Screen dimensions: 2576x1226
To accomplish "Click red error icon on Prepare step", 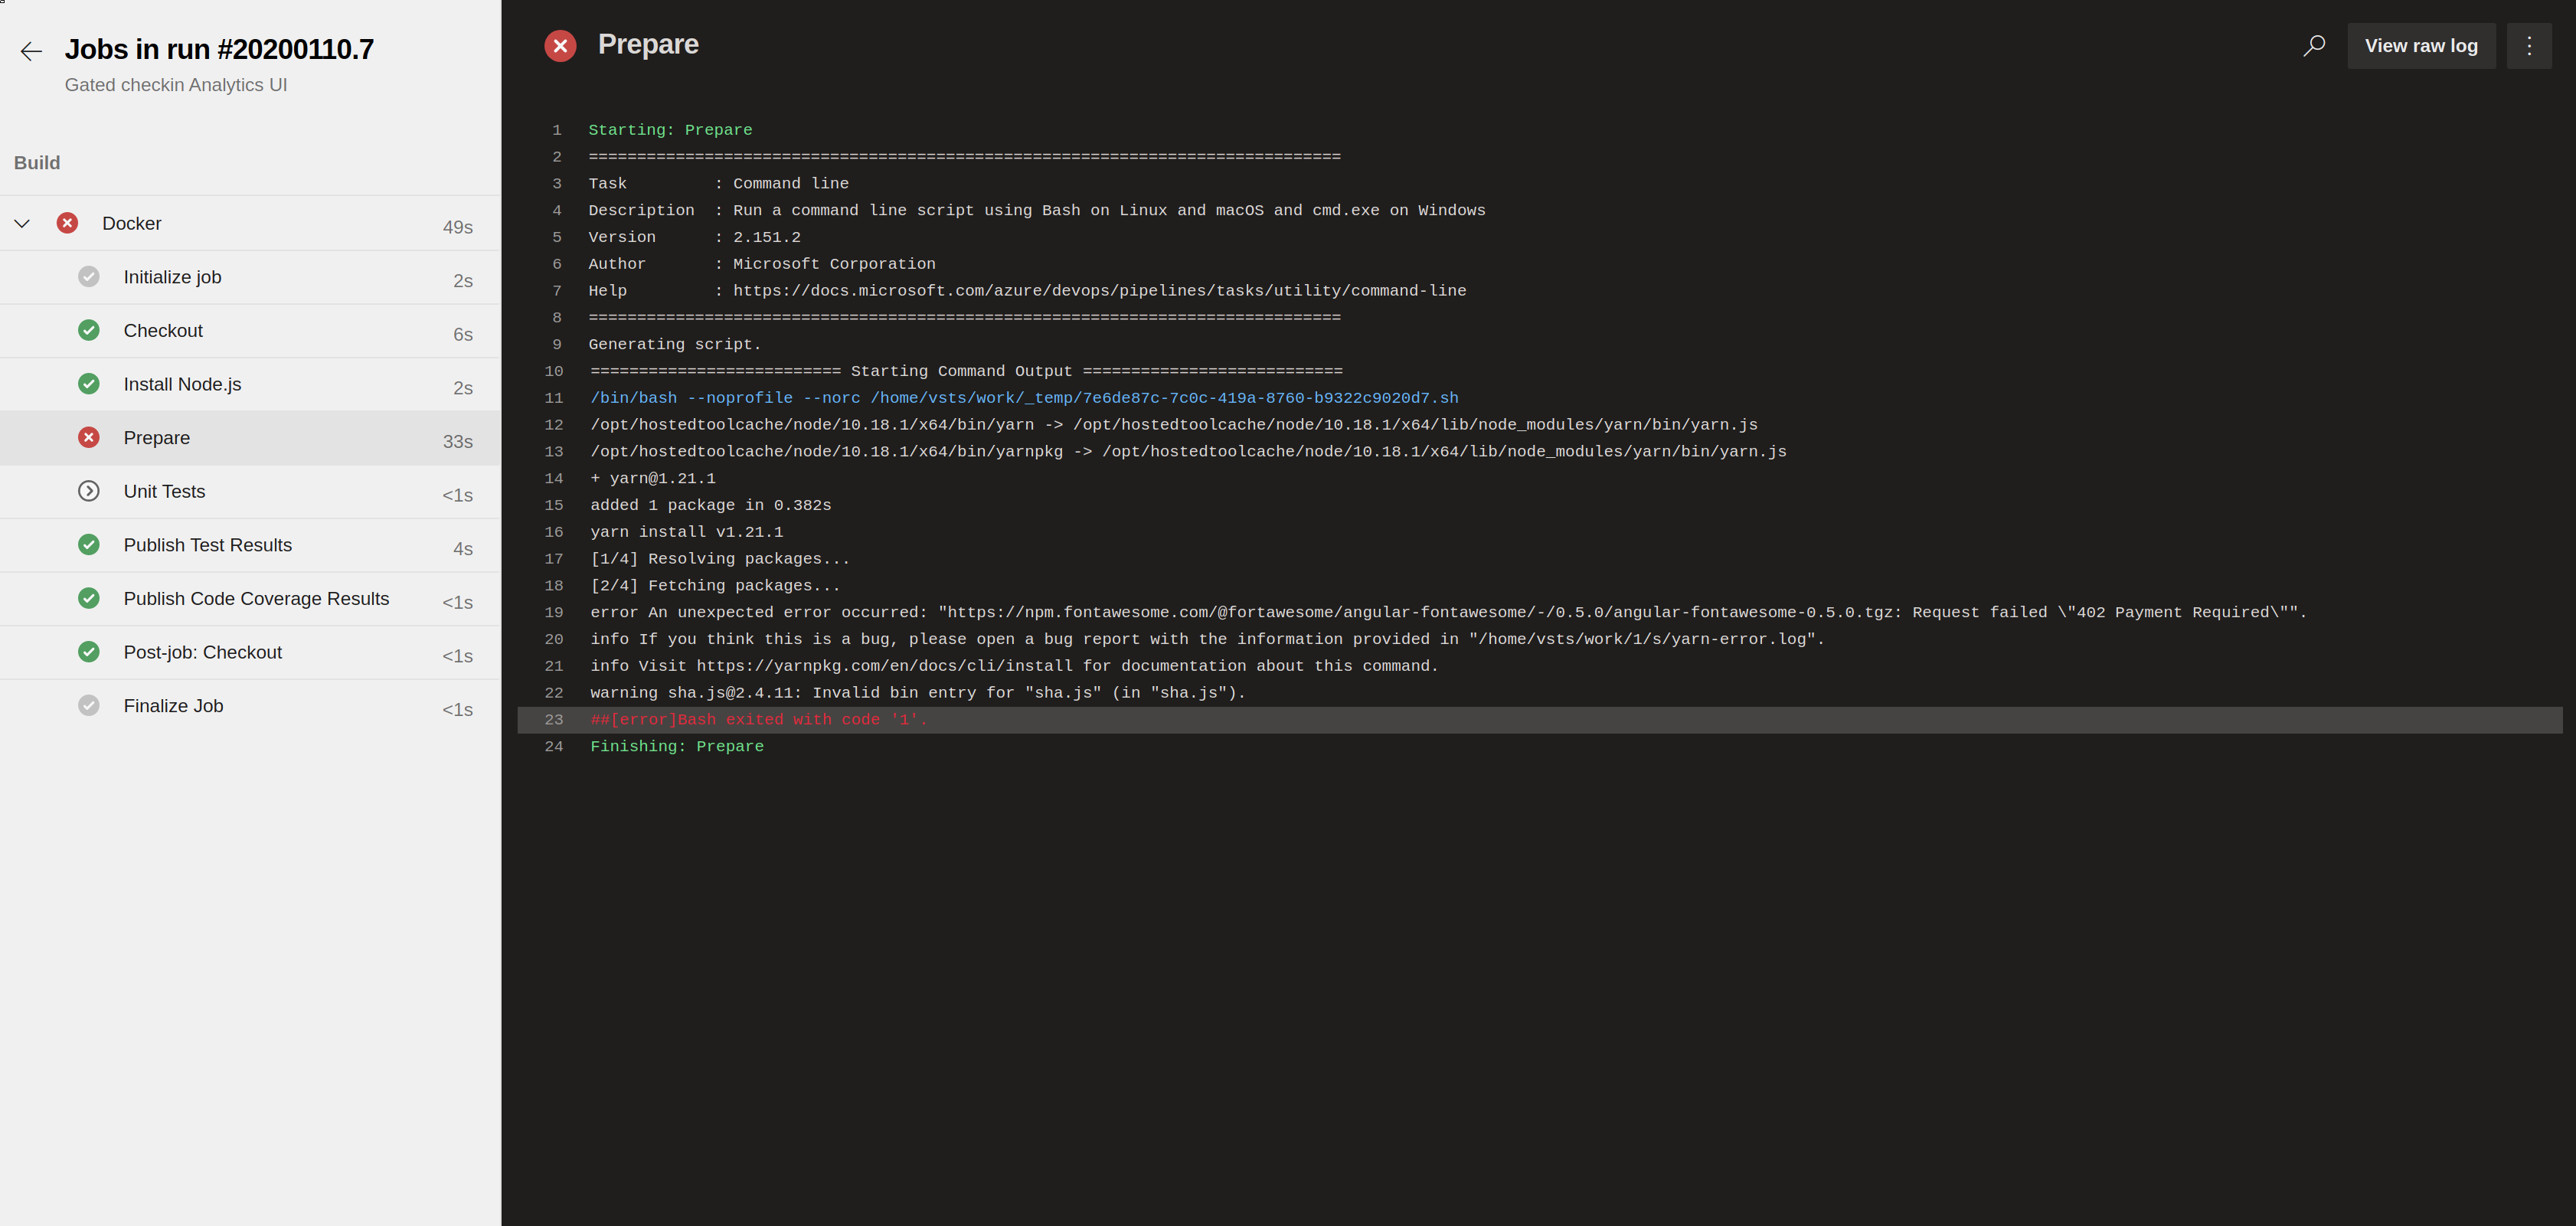I will pyautogui.click(x=89, y=438).
